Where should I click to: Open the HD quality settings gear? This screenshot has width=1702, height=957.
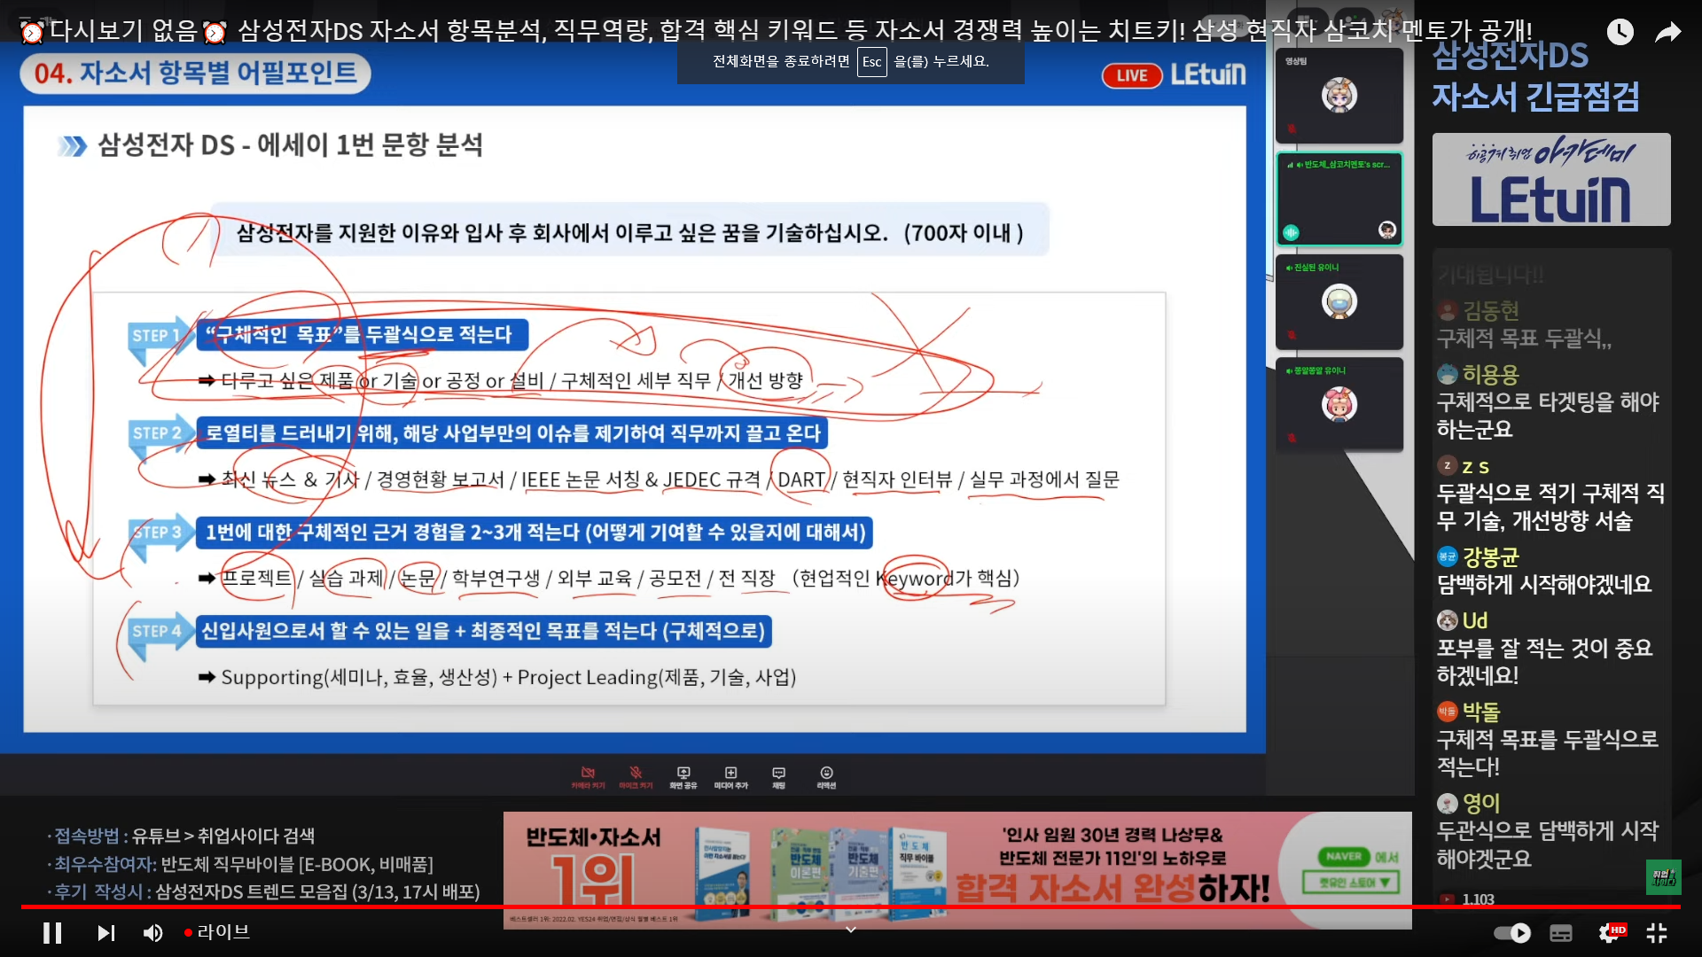point(1609,932)
